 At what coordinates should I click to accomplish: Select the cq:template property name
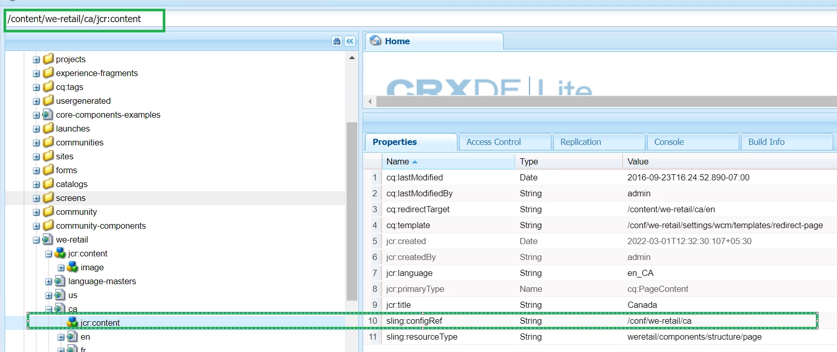click(x=408, y=225)
